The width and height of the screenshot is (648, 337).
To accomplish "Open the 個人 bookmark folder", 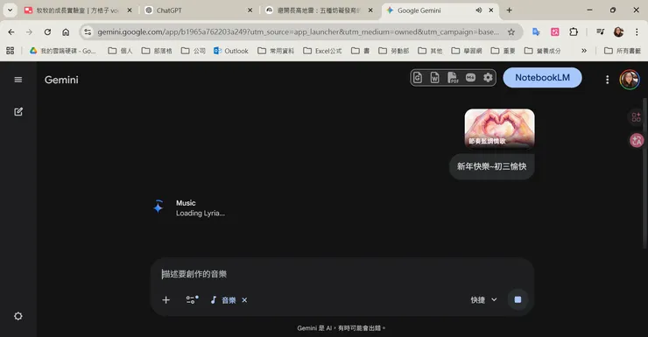I will 120,51.
